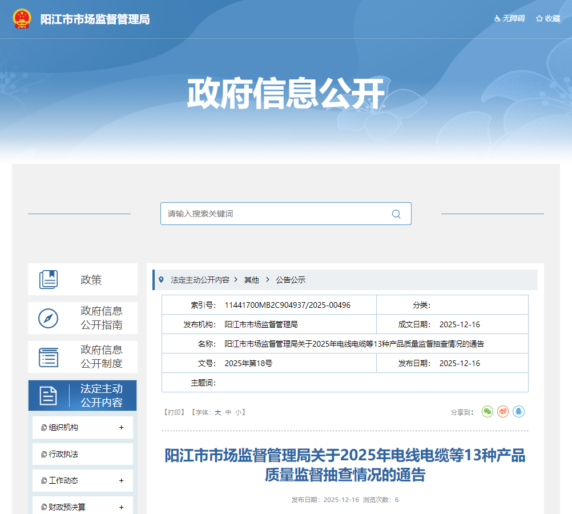Click the 法定主动公开内容 document icon
Image resolution: width=572 pixels, height=514 pixels.
tap(49, 396)
